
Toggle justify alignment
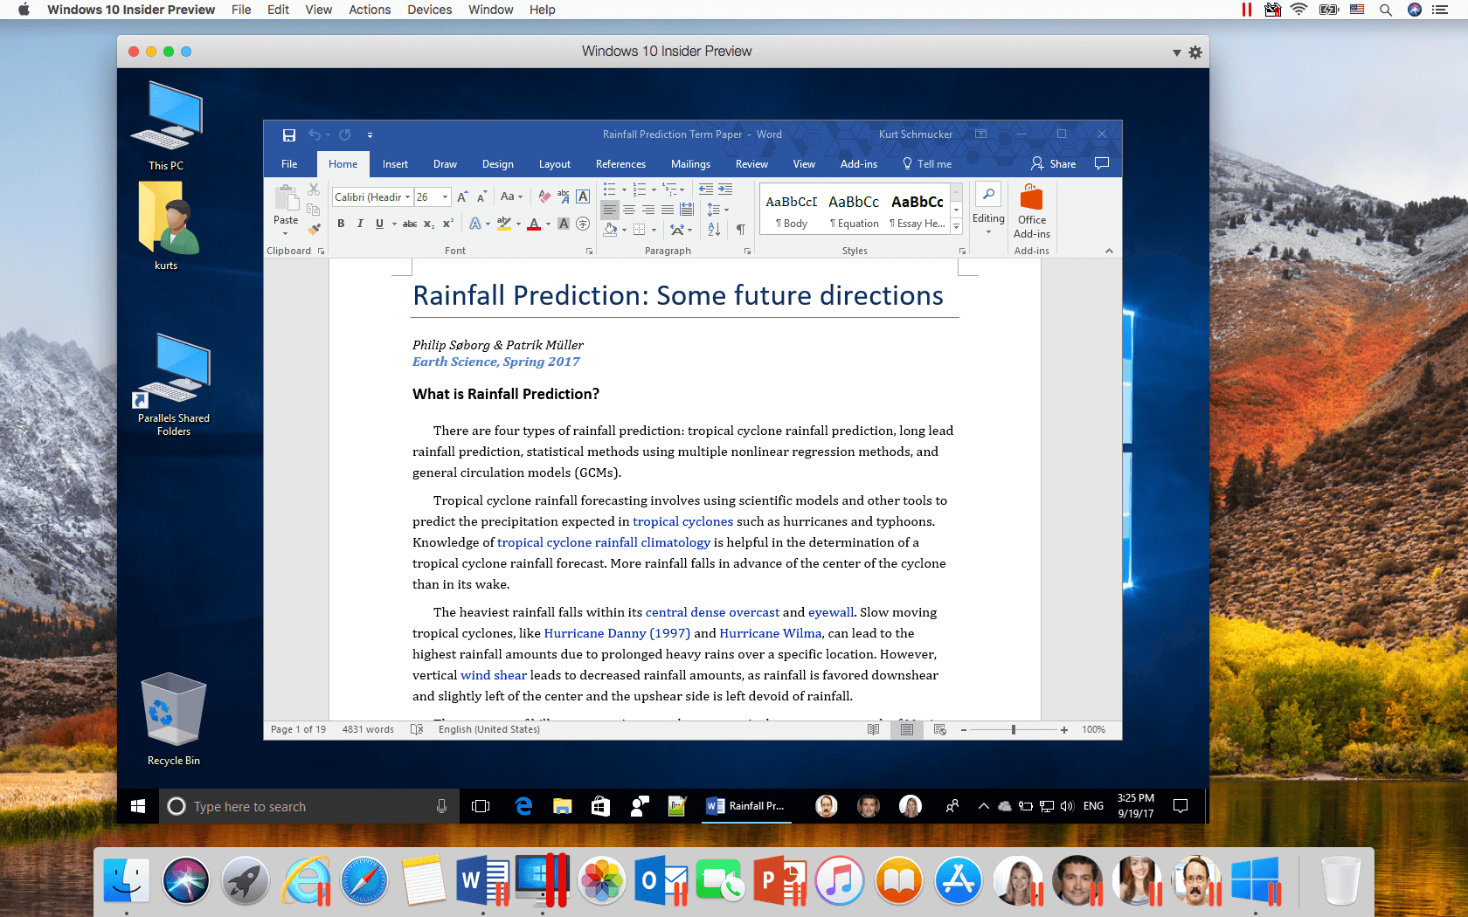point(668,210)
